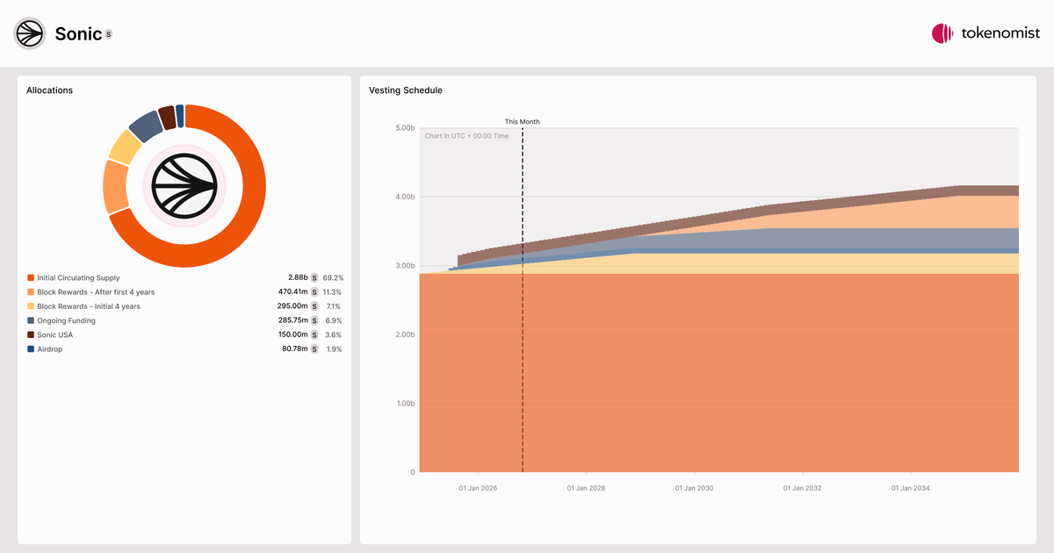Click the 150.00m allocation value
This screenshot has height=553, width=1054.
[x=293, y=334]
